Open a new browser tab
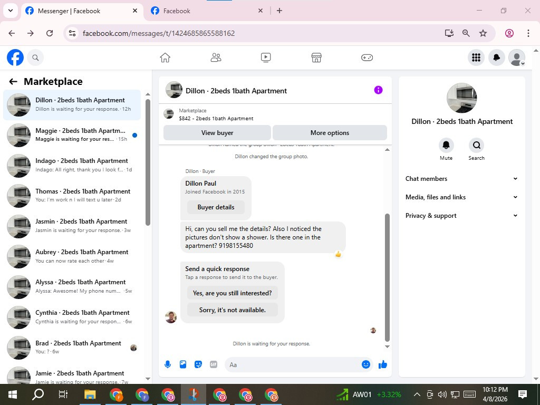The height and width of the screenshot is (405, 540). (279, 11)
